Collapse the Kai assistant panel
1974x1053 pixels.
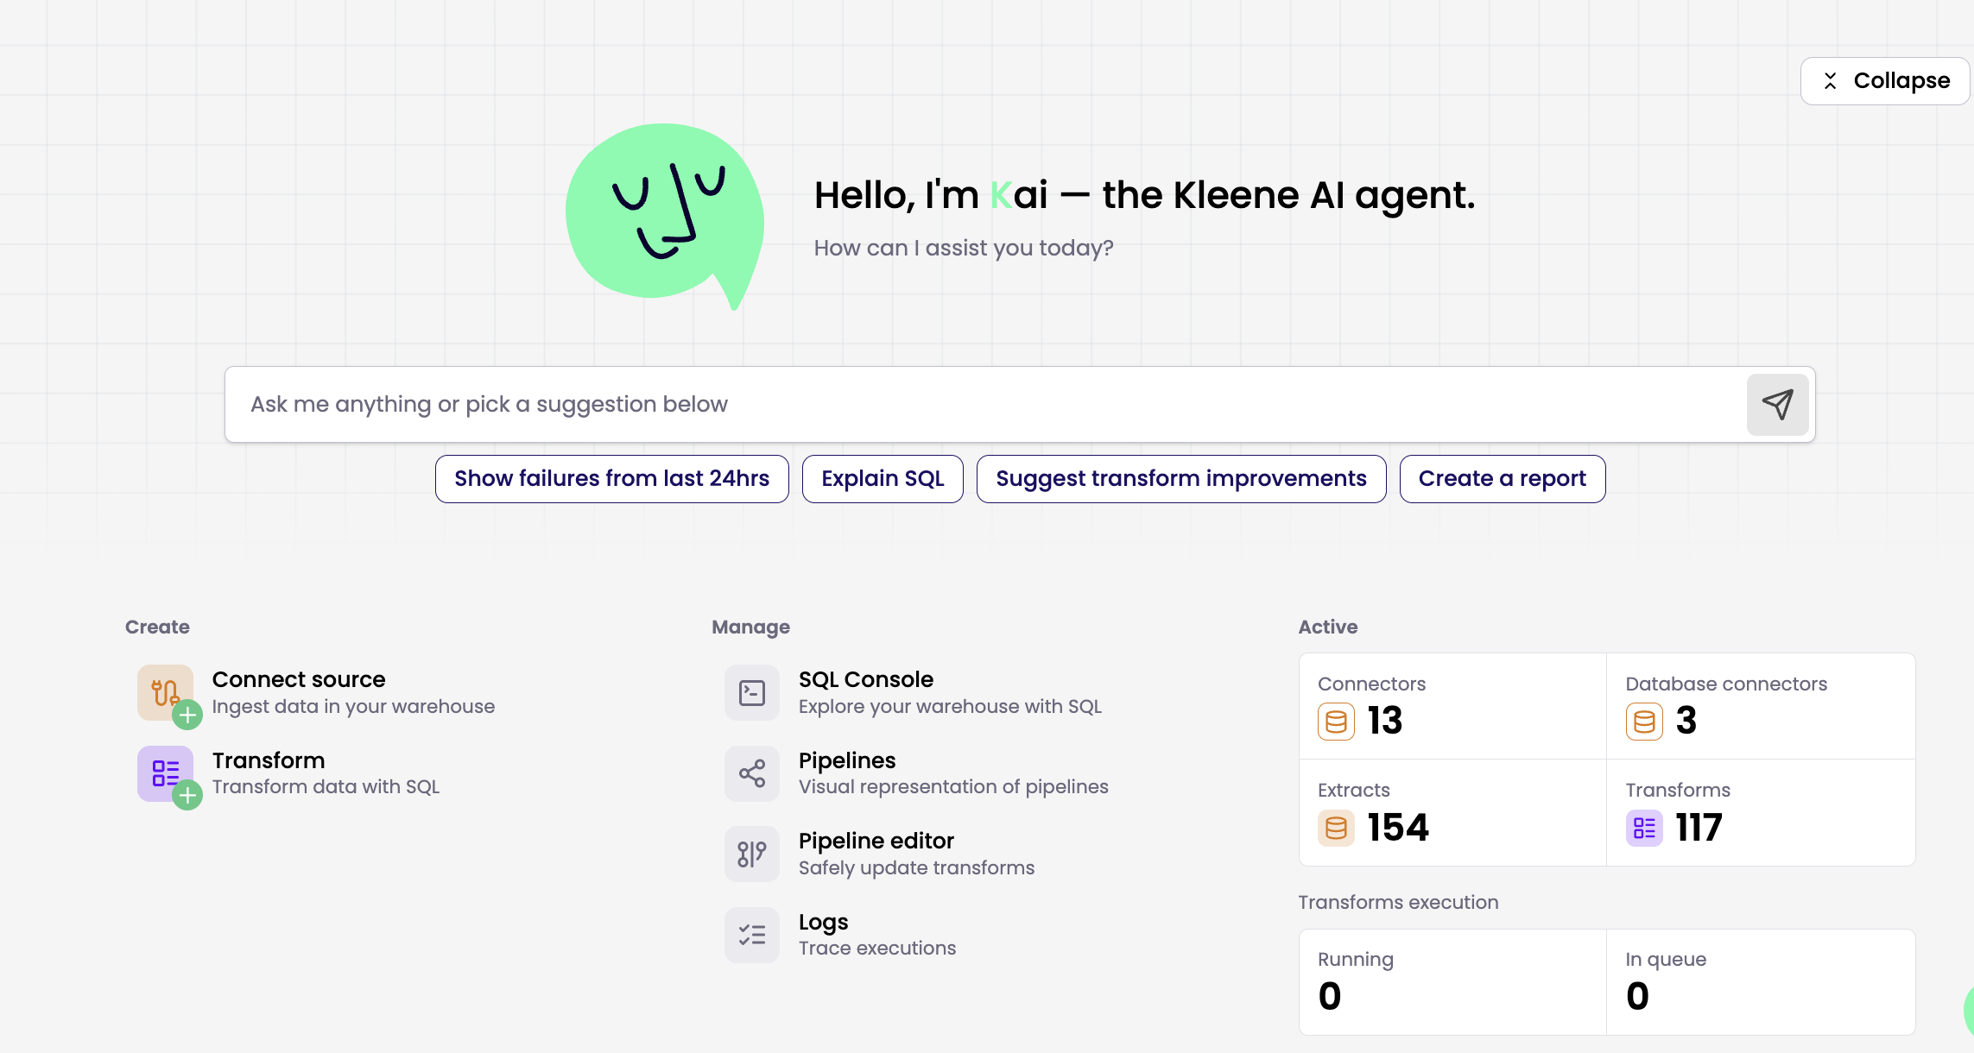(x=1885, y=81)
